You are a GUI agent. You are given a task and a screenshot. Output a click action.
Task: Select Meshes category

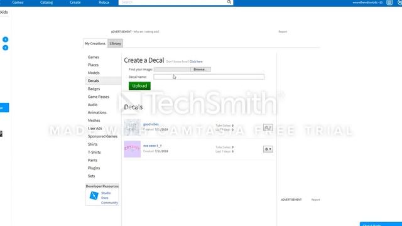click(94, 121)
